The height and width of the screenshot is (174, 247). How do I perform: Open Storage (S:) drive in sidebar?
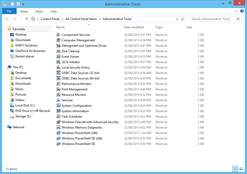click(23, 116)
